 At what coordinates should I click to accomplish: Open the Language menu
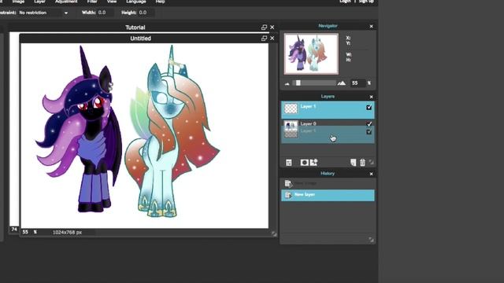tap(136, 2)
